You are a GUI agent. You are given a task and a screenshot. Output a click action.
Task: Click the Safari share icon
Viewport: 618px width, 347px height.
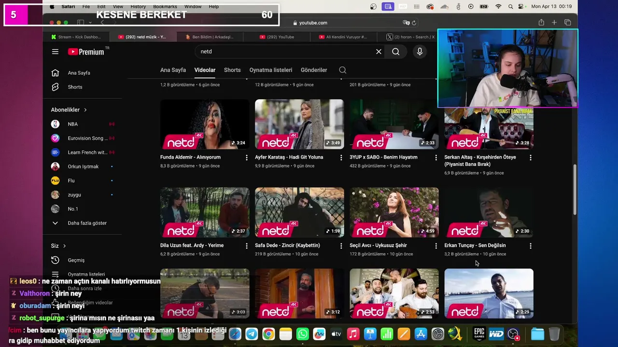point(541,23)
